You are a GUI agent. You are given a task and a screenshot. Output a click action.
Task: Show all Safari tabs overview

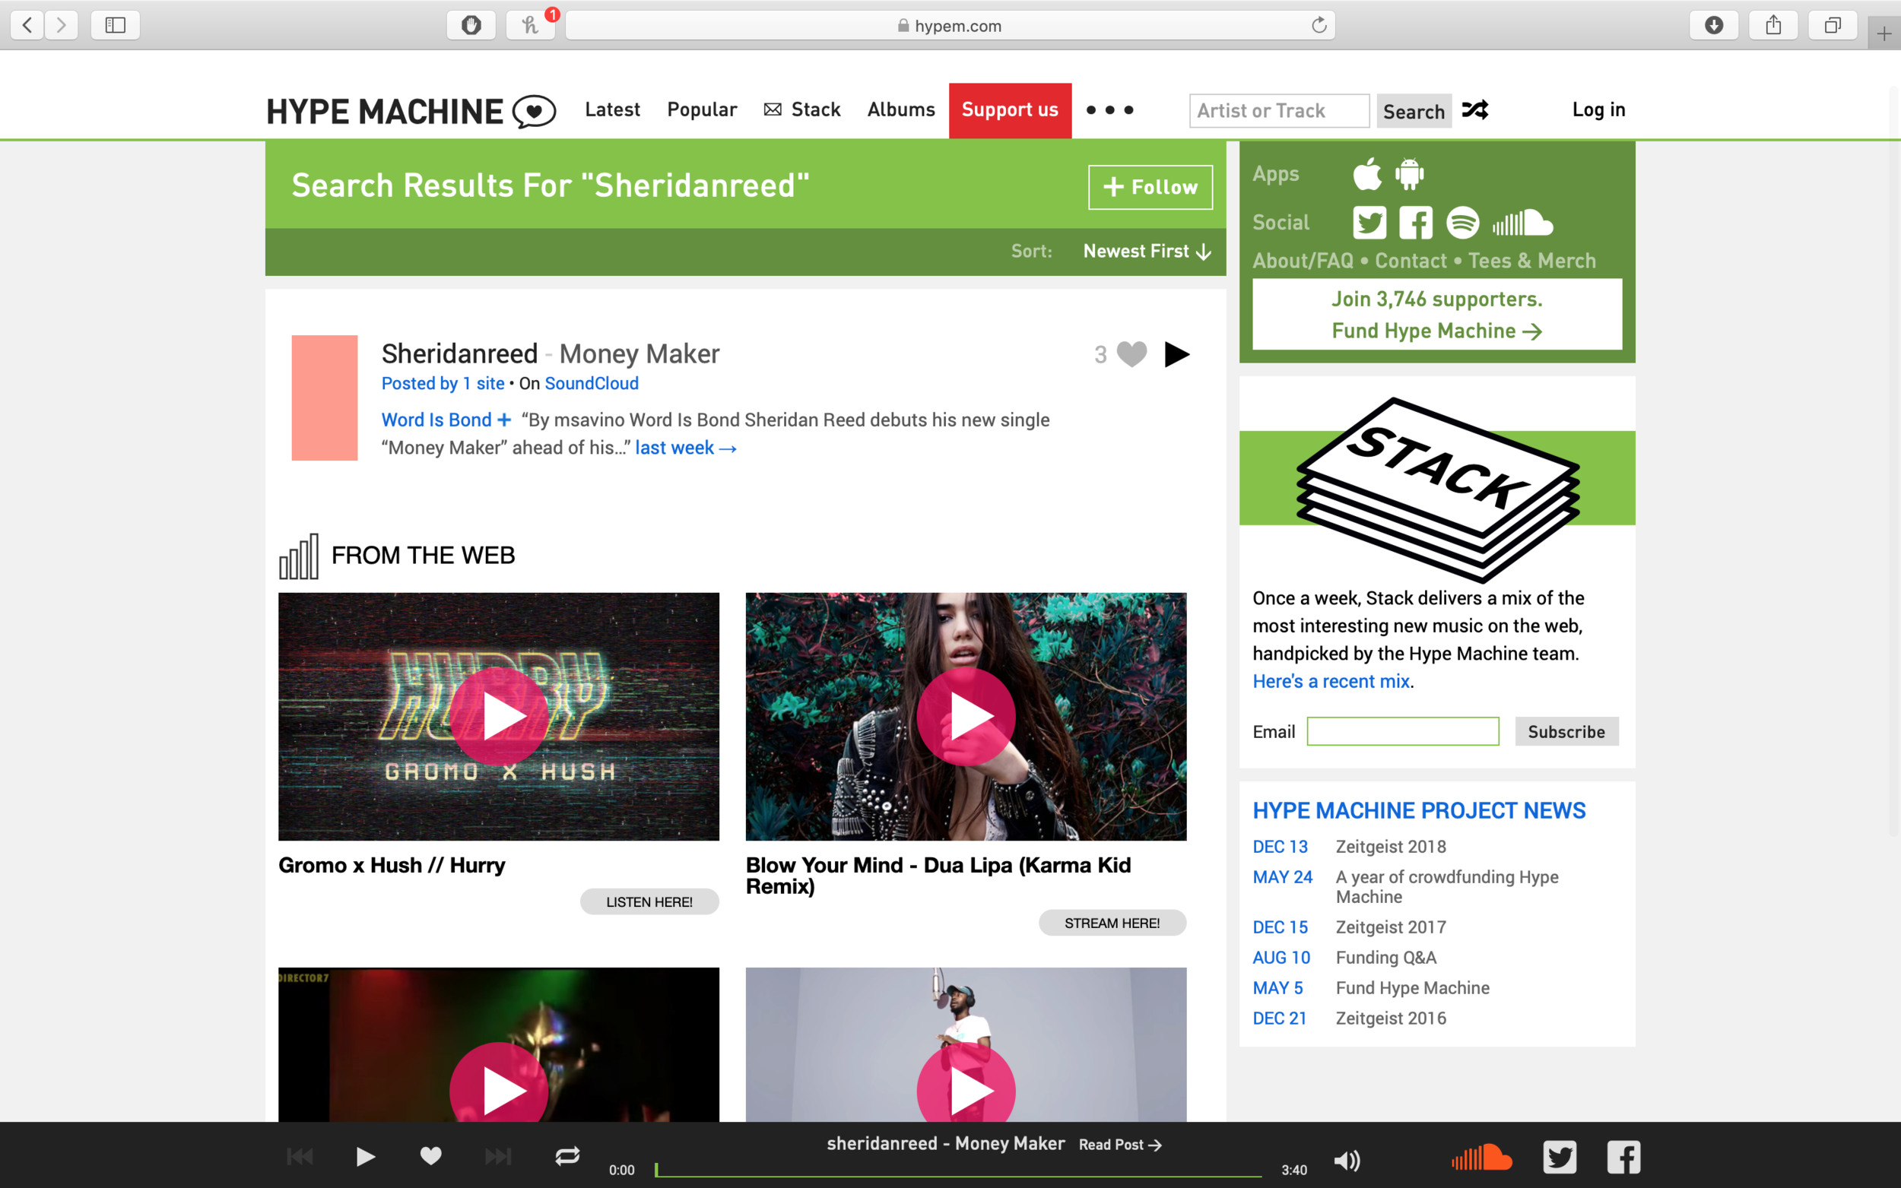click(1833, 25)
